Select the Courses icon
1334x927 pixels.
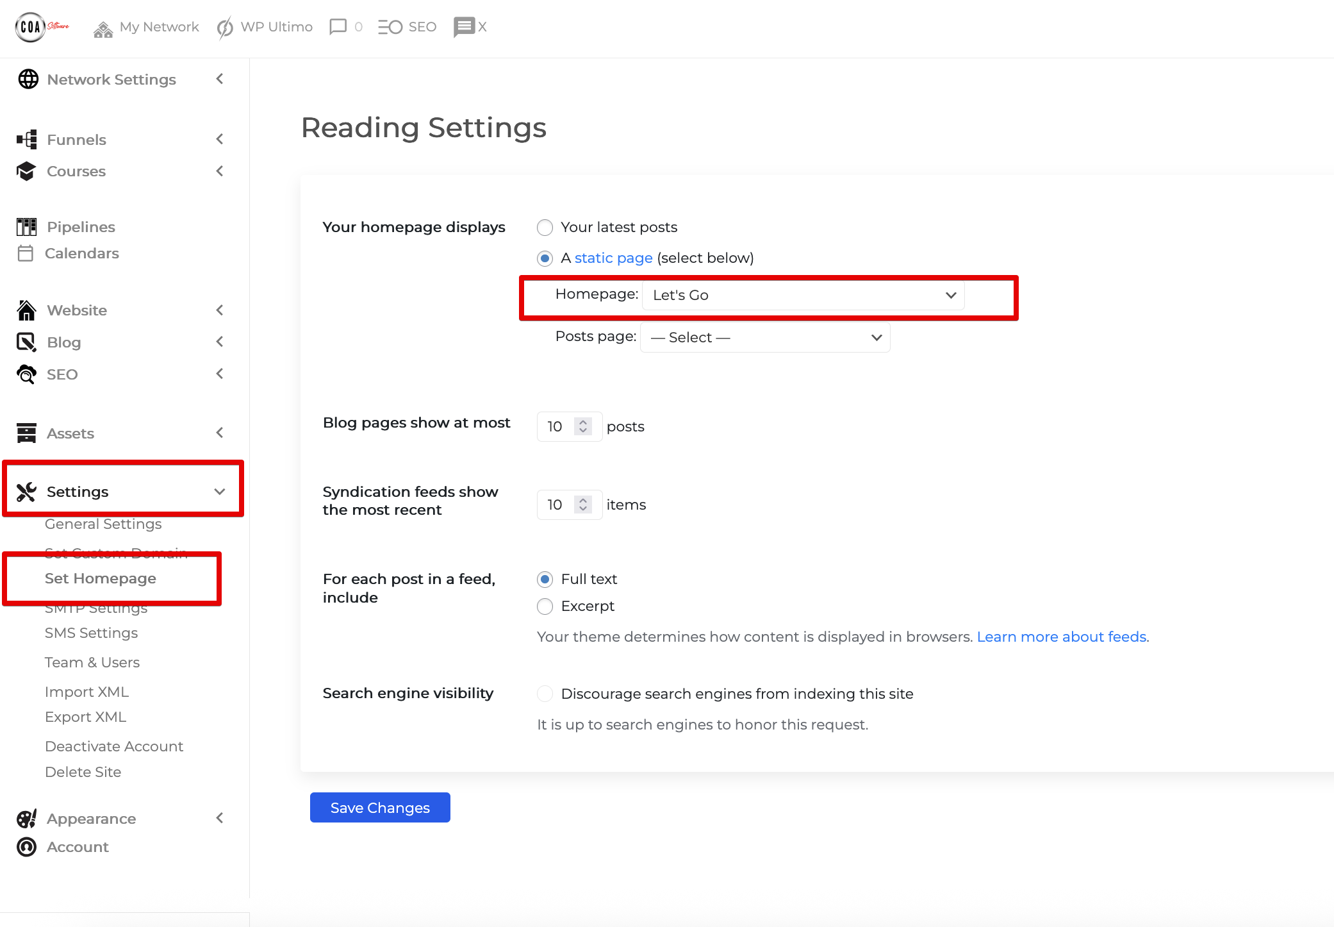coord(26,171)
